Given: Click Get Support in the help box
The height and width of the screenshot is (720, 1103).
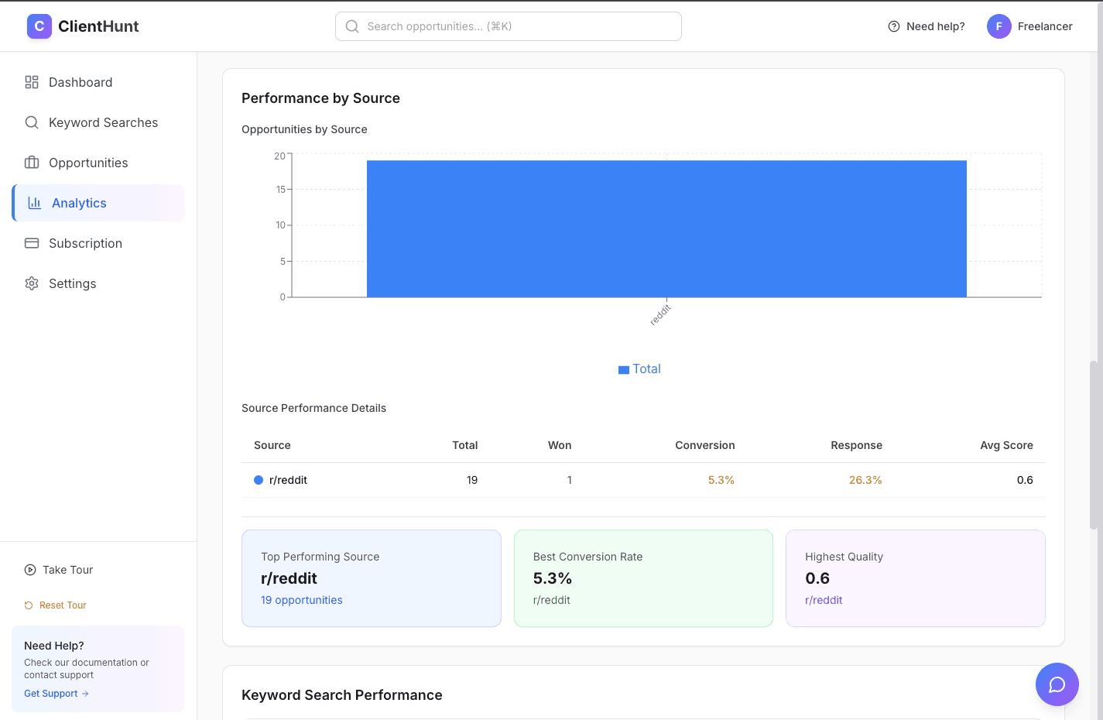Looking at the screenshot, I should pyautogui.click(x=50, y=693).
